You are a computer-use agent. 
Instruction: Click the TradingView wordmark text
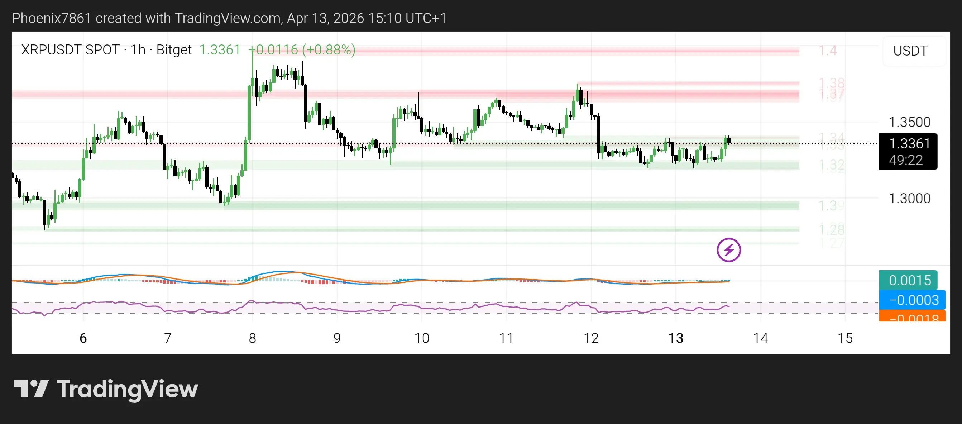coord(127,389)
